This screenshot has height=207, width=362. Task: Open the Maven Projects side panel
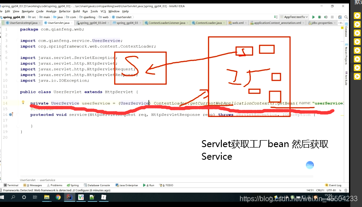coord(346,54)
